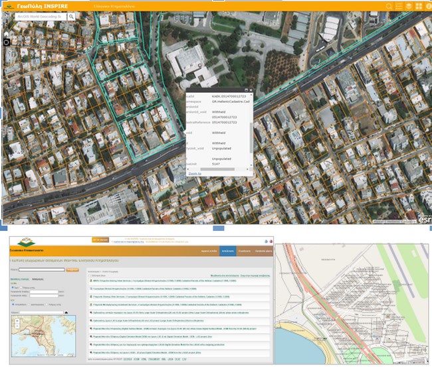Screen dimensions: 432x367
Task: Select the first tab in orange navigation bar
Action: 209,252
